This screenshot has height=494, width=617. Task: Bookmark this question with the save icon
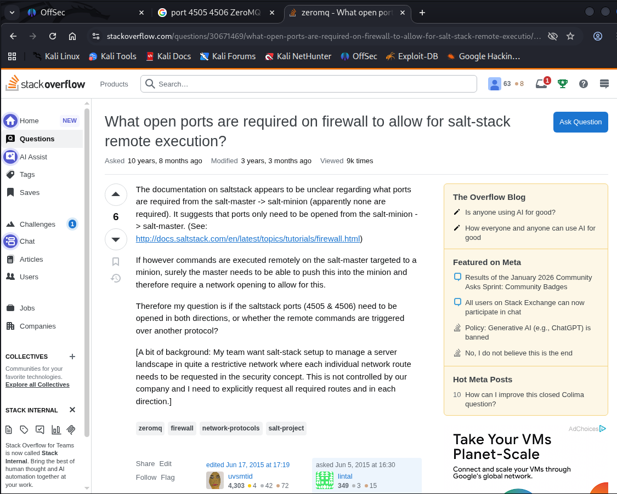[116, 262]
